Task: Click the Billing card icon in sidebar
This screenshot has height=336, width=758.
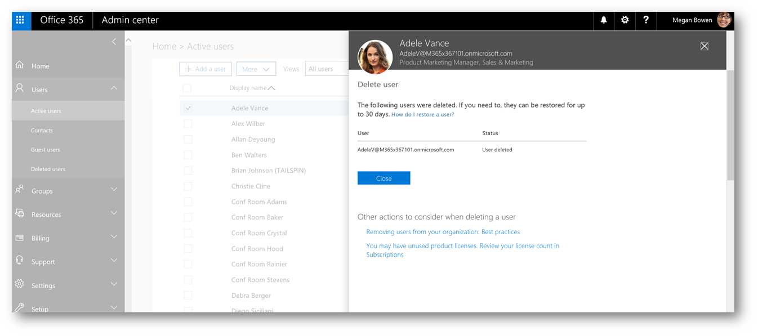Action: coord(20,238)
